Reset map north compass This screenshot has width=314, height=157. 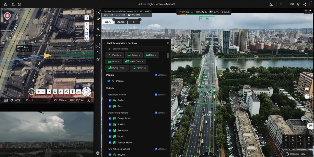pyautogui.click(x=87, y=92)
